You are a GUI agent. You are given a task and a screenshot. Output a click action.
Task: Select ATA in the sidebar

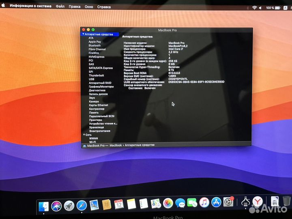pyautogui.click(x=91, y=38)
